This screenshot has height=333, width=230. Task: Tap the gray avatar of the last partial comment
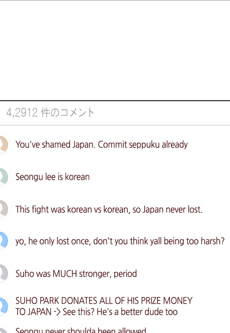tap(3, 331)
